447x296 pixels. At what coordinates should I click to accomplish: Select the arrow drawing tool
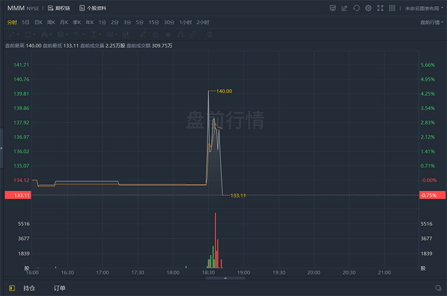(77, 35)
